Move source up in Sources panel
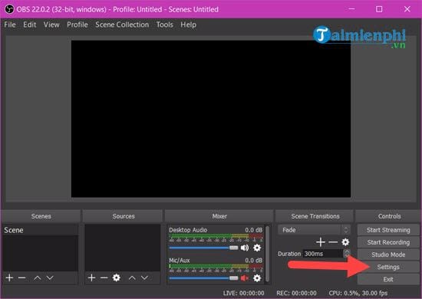The image size is (422, 299). point(132,278)
